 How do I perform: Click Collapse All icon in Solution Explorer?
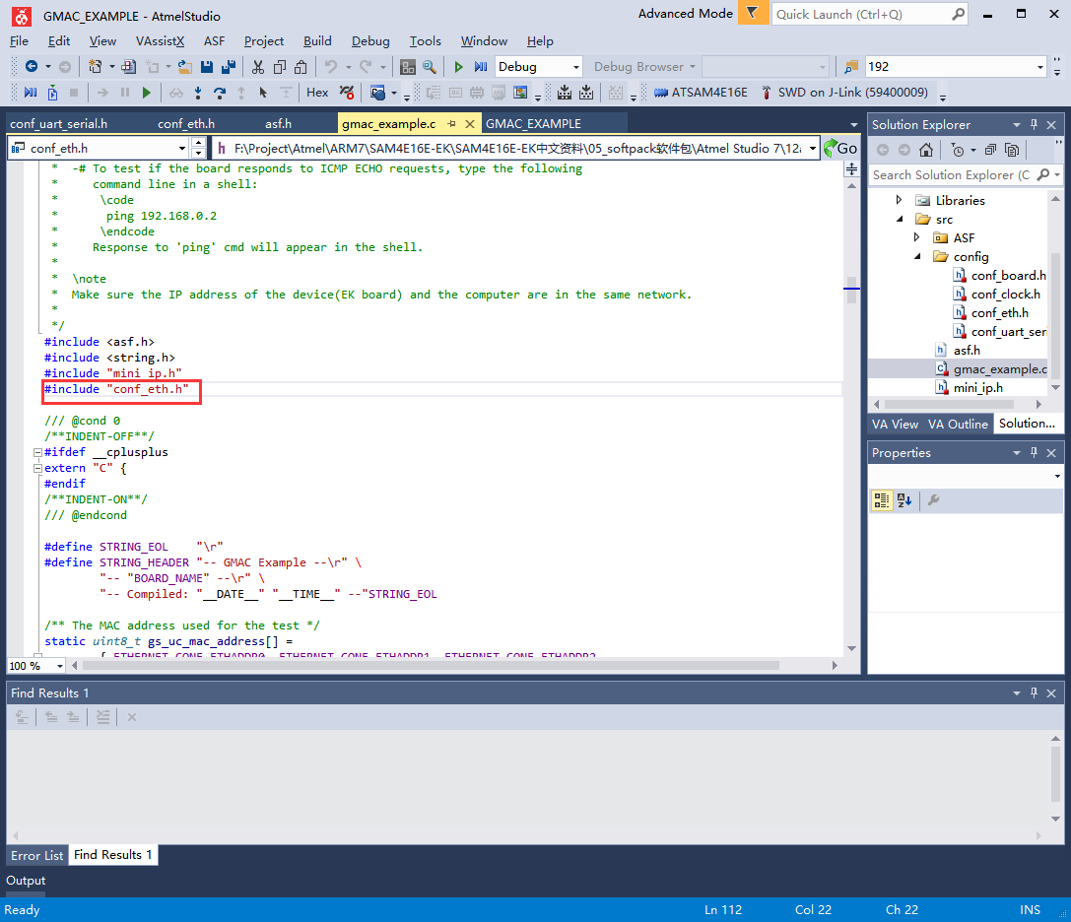pos(990,150)
